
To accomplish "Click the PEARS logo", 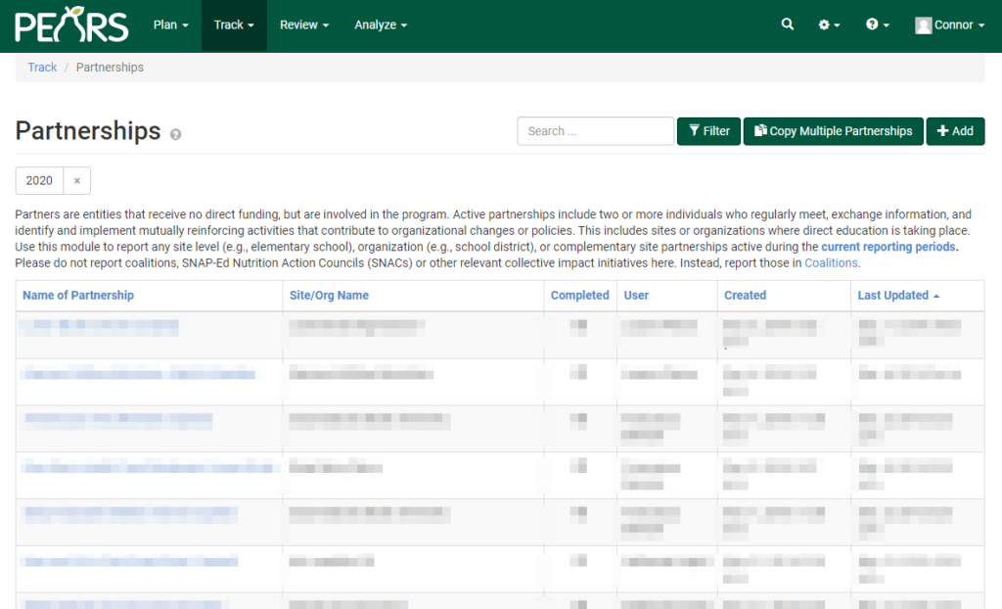I will [x=71, y=25].
